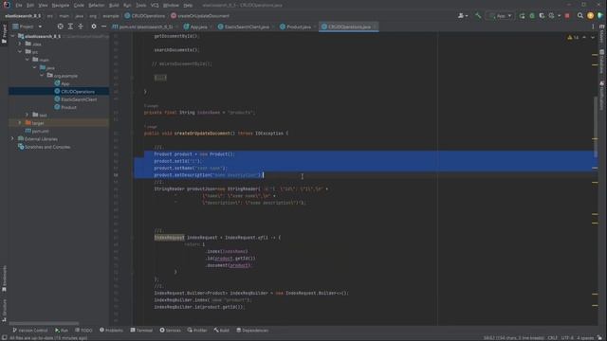Open the Code menu
The height and width of the screenshot is (341, 607).
point(79,6)
